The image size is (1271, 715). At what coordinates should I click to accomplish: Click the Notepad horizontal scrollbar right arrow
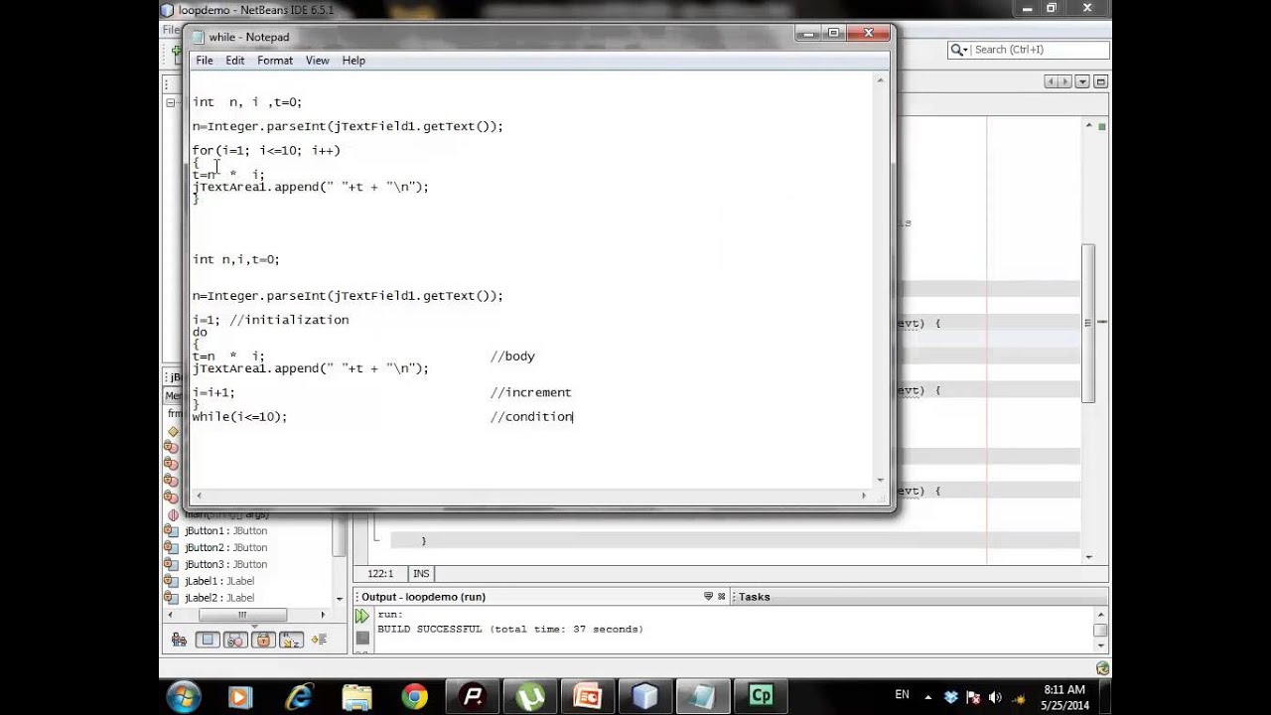tap(863, 496)
